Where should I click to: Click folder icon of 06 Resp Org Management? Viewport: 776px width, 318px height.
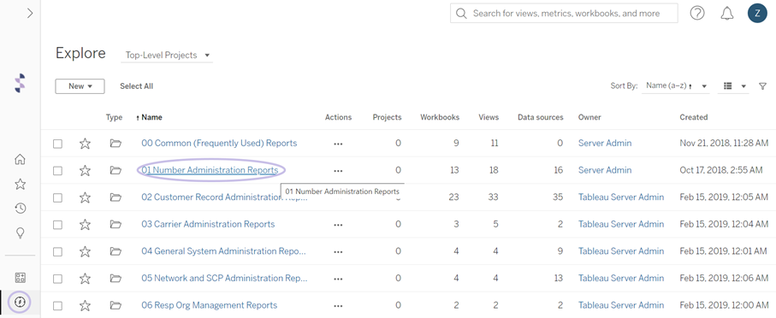(116, 305)
